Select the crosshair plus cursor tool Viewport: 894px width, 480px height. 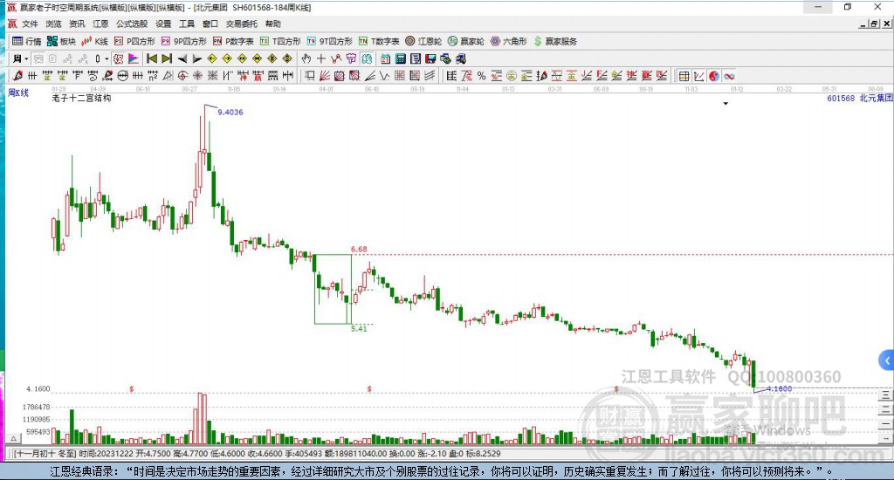(x=321, y=58)
